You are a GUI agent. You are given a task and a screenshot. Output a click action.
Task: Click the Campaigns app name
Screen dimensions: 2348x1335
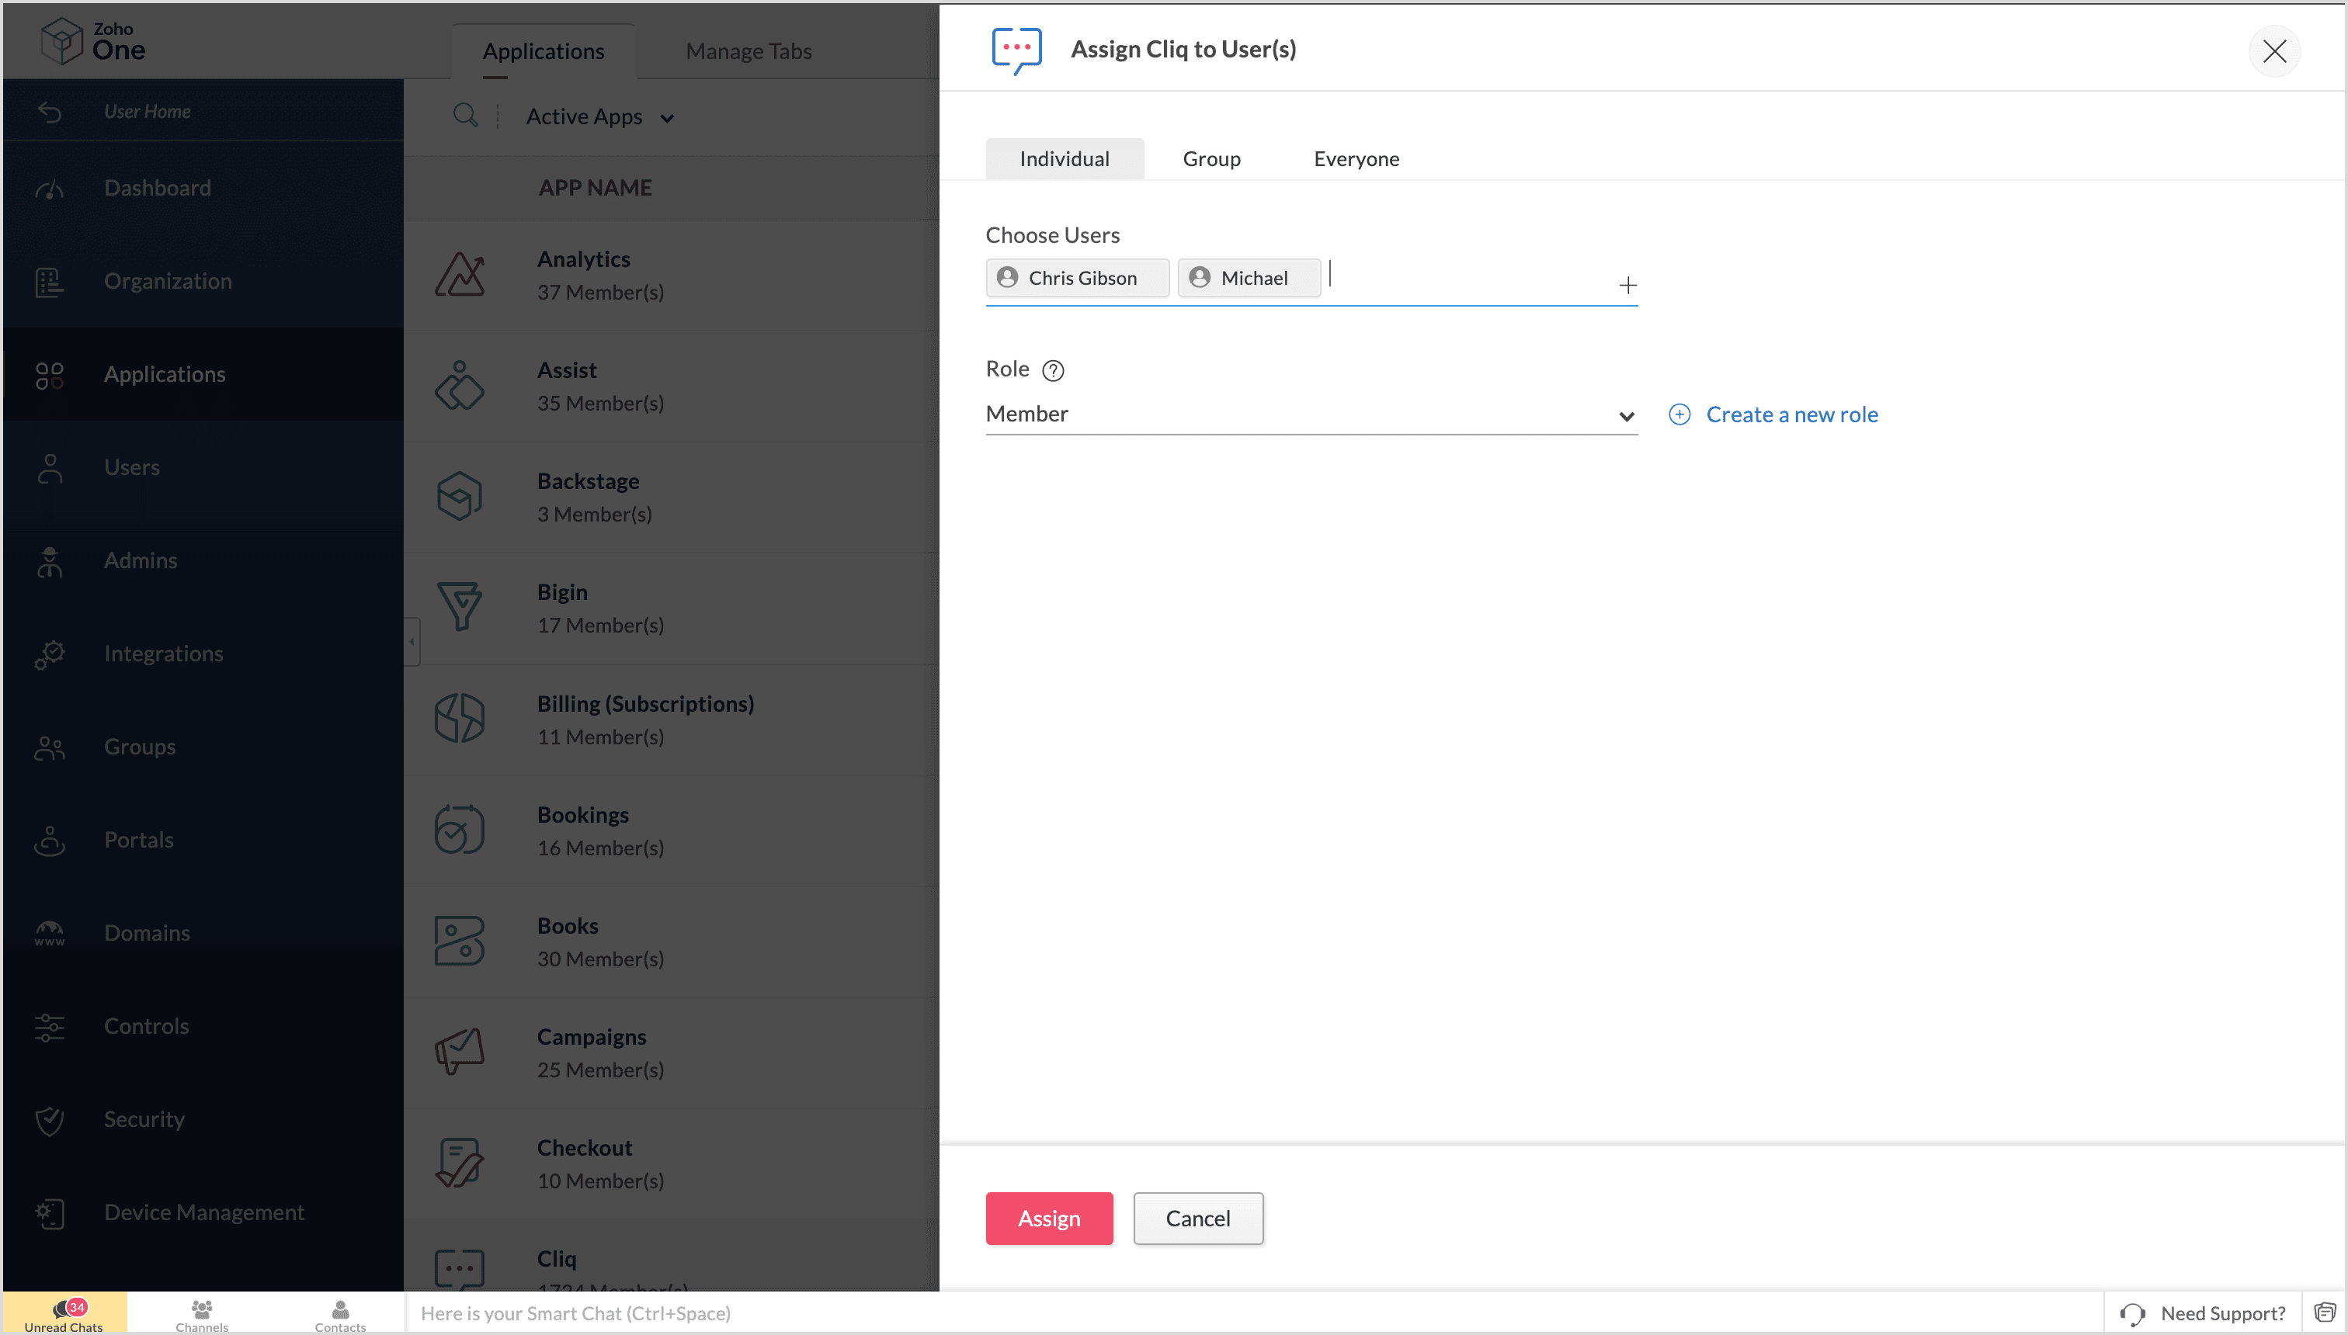(592, 1037)
